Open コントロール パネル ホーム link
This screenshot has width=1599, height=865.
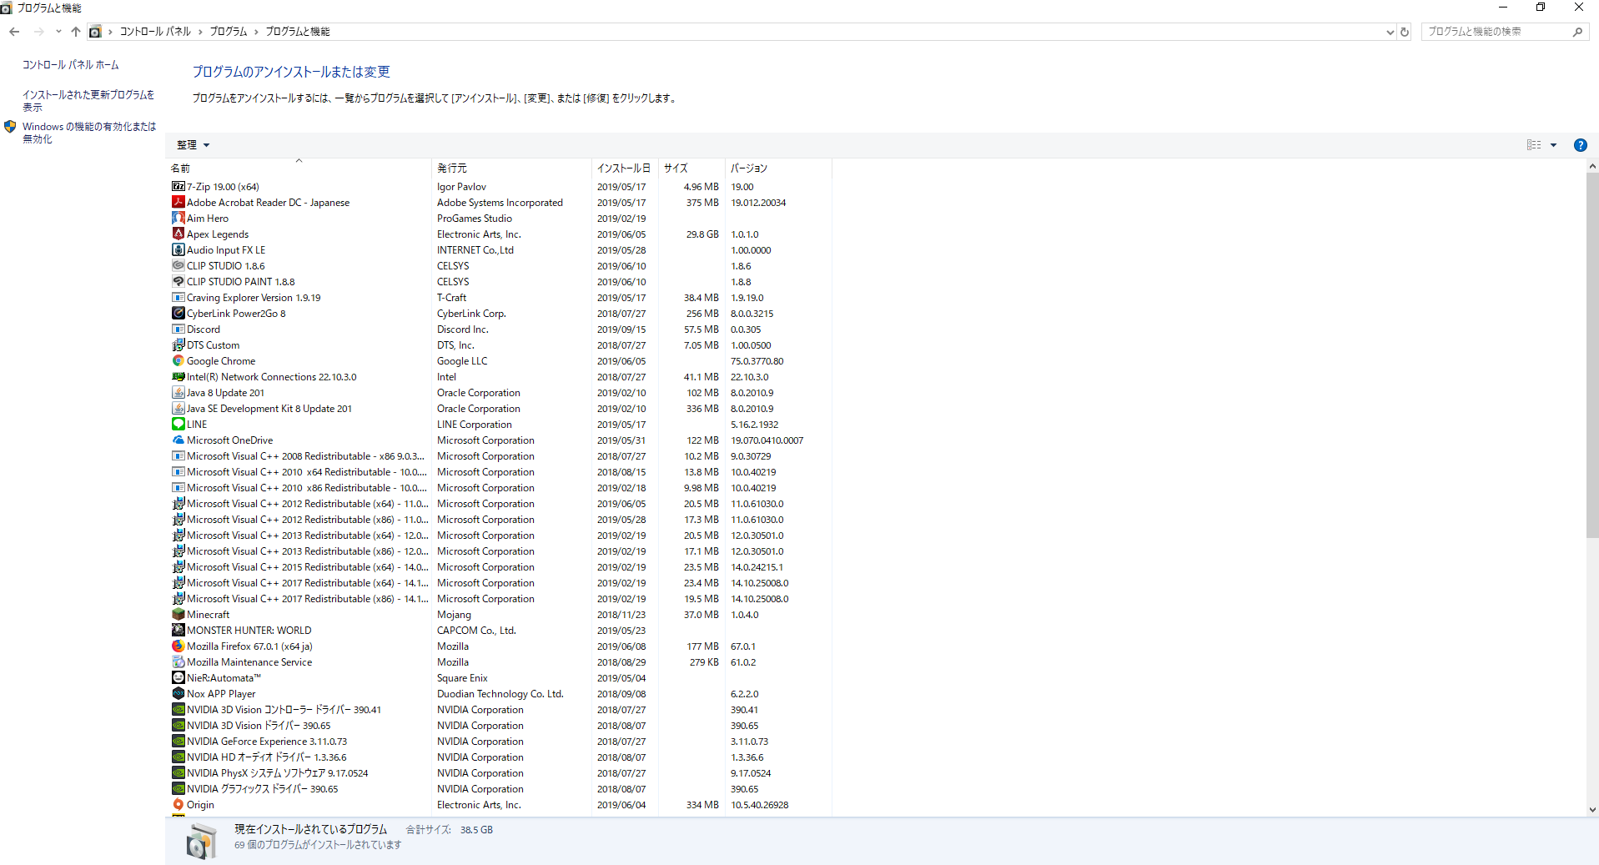[71, 65]
